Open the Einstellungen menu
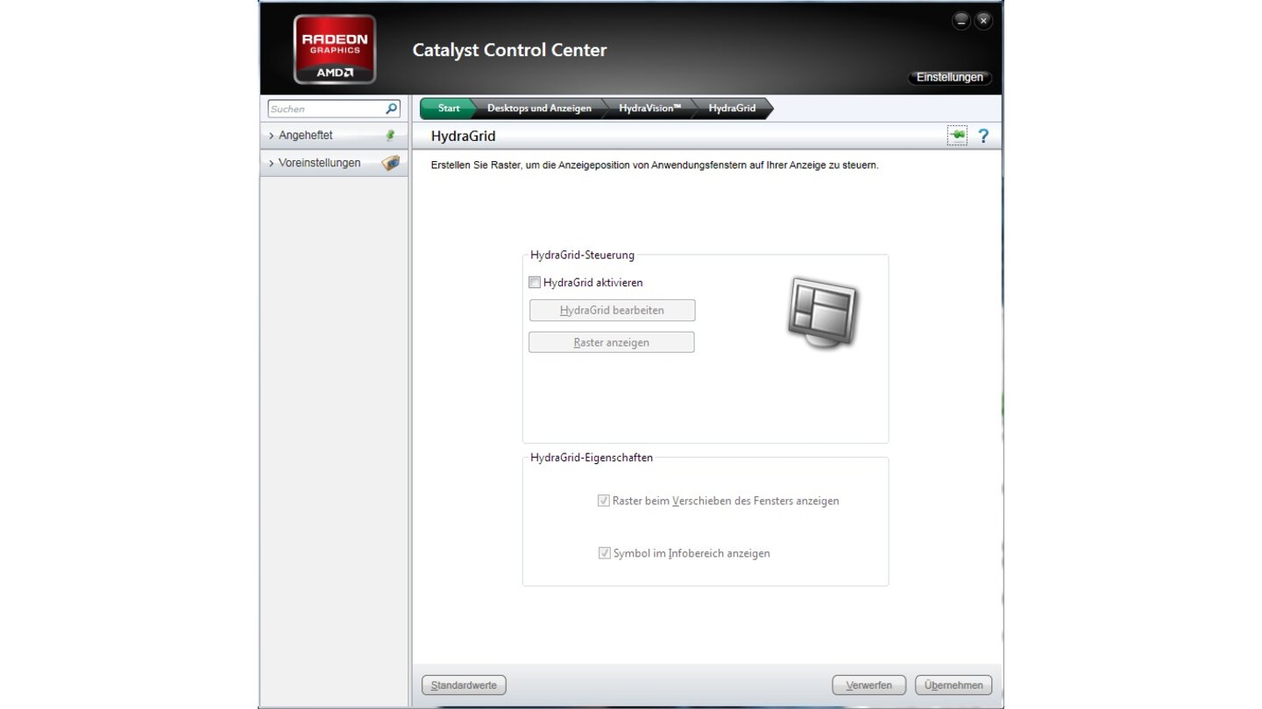The image size is (1262, 709). (950, 77)
